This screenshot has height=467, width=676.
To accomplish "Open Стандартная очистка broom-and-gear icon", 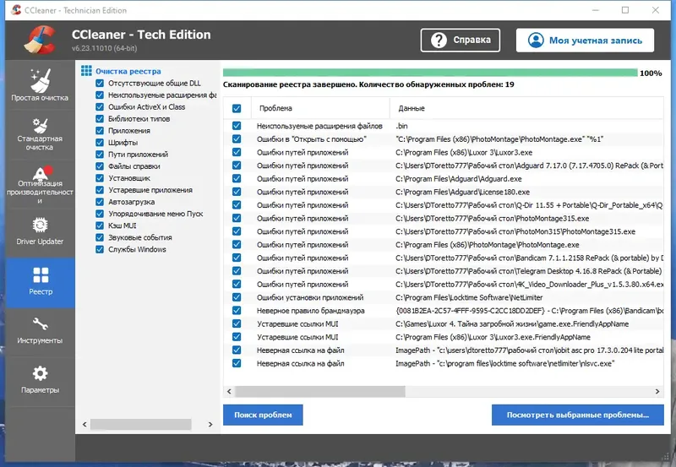I will tap(40, 126).
